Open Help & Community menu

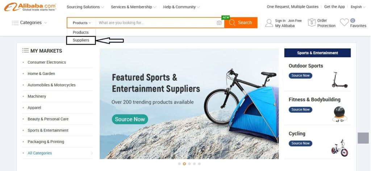[x=181, y=7]
